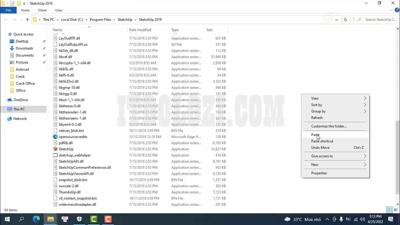
Task: Sort files by the Size column header
Action: pos(209,30)
